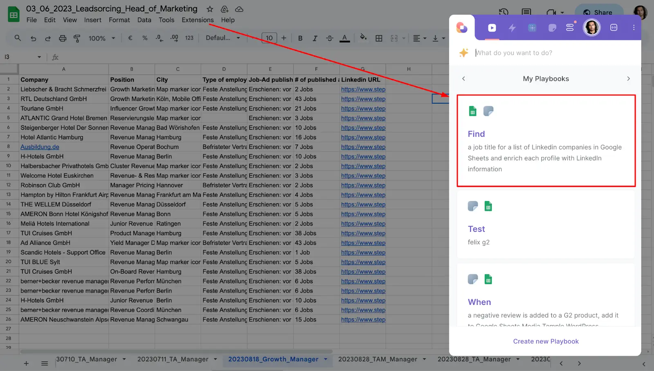Click the Share button

click(599, 12)
